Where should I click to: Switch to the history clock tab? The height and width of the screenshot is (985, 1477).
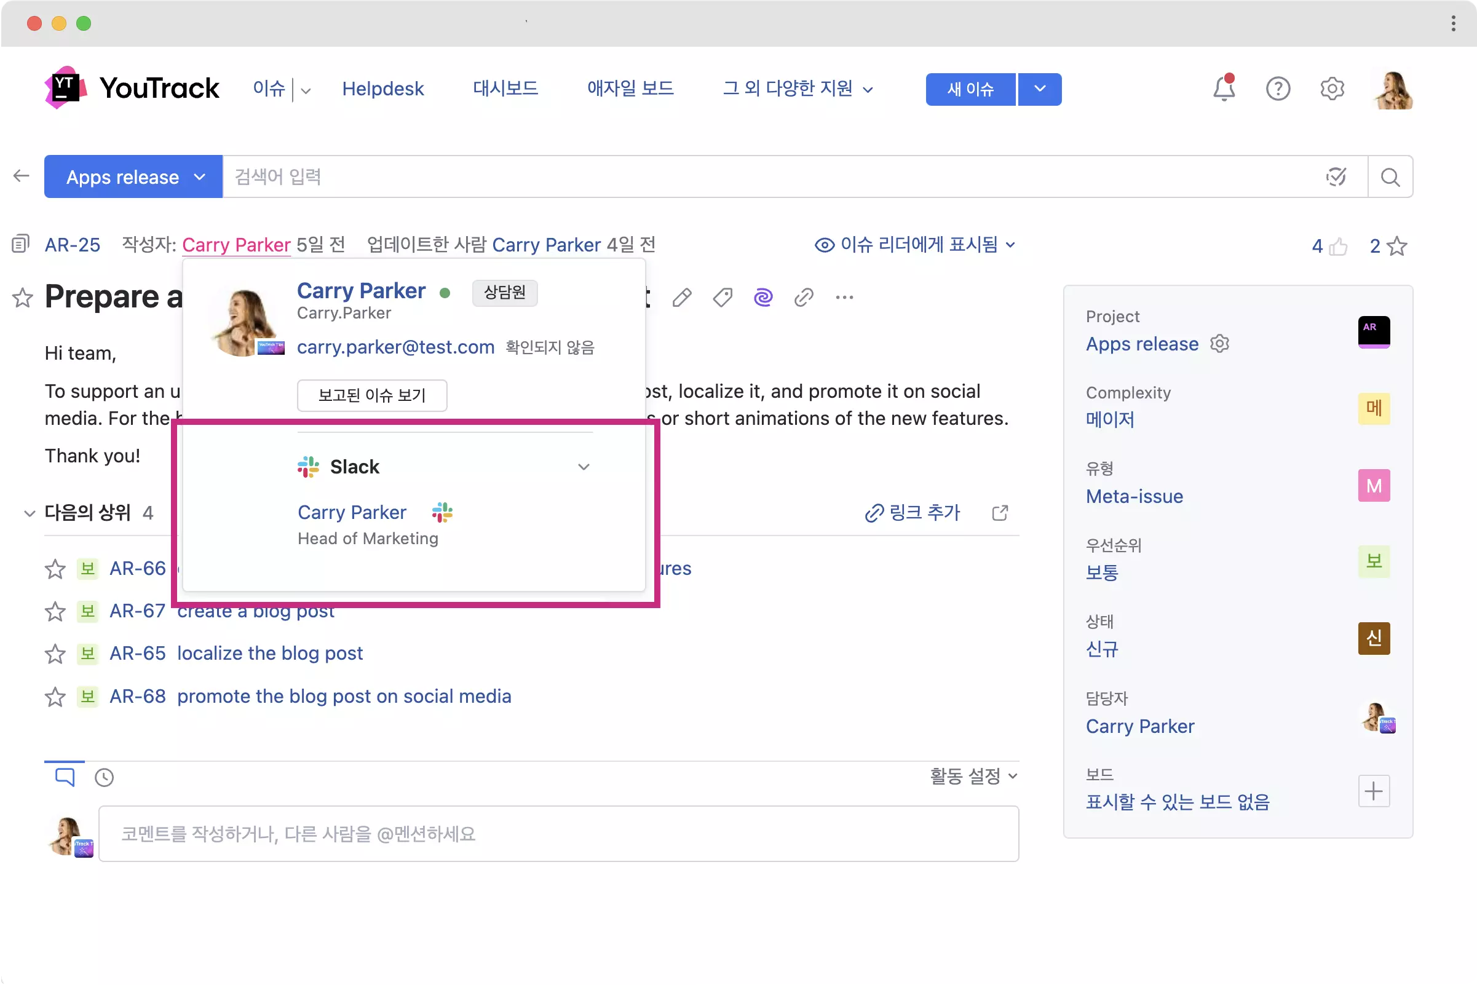105,778
